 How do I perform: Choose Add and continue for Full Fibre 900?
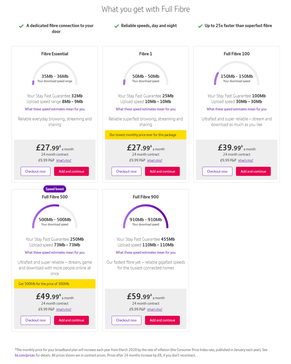click(x=162, y=320)
